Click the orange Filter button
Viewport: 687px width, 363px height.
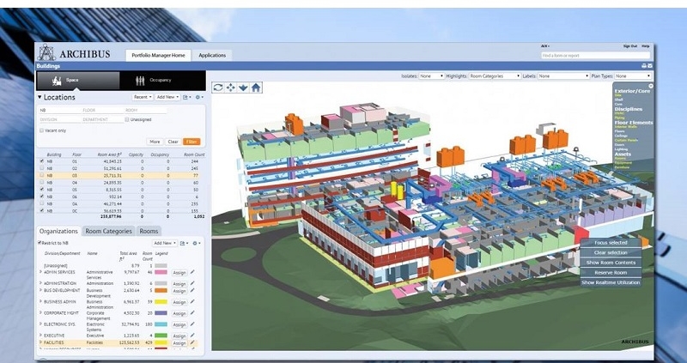(x=192, y=142)
